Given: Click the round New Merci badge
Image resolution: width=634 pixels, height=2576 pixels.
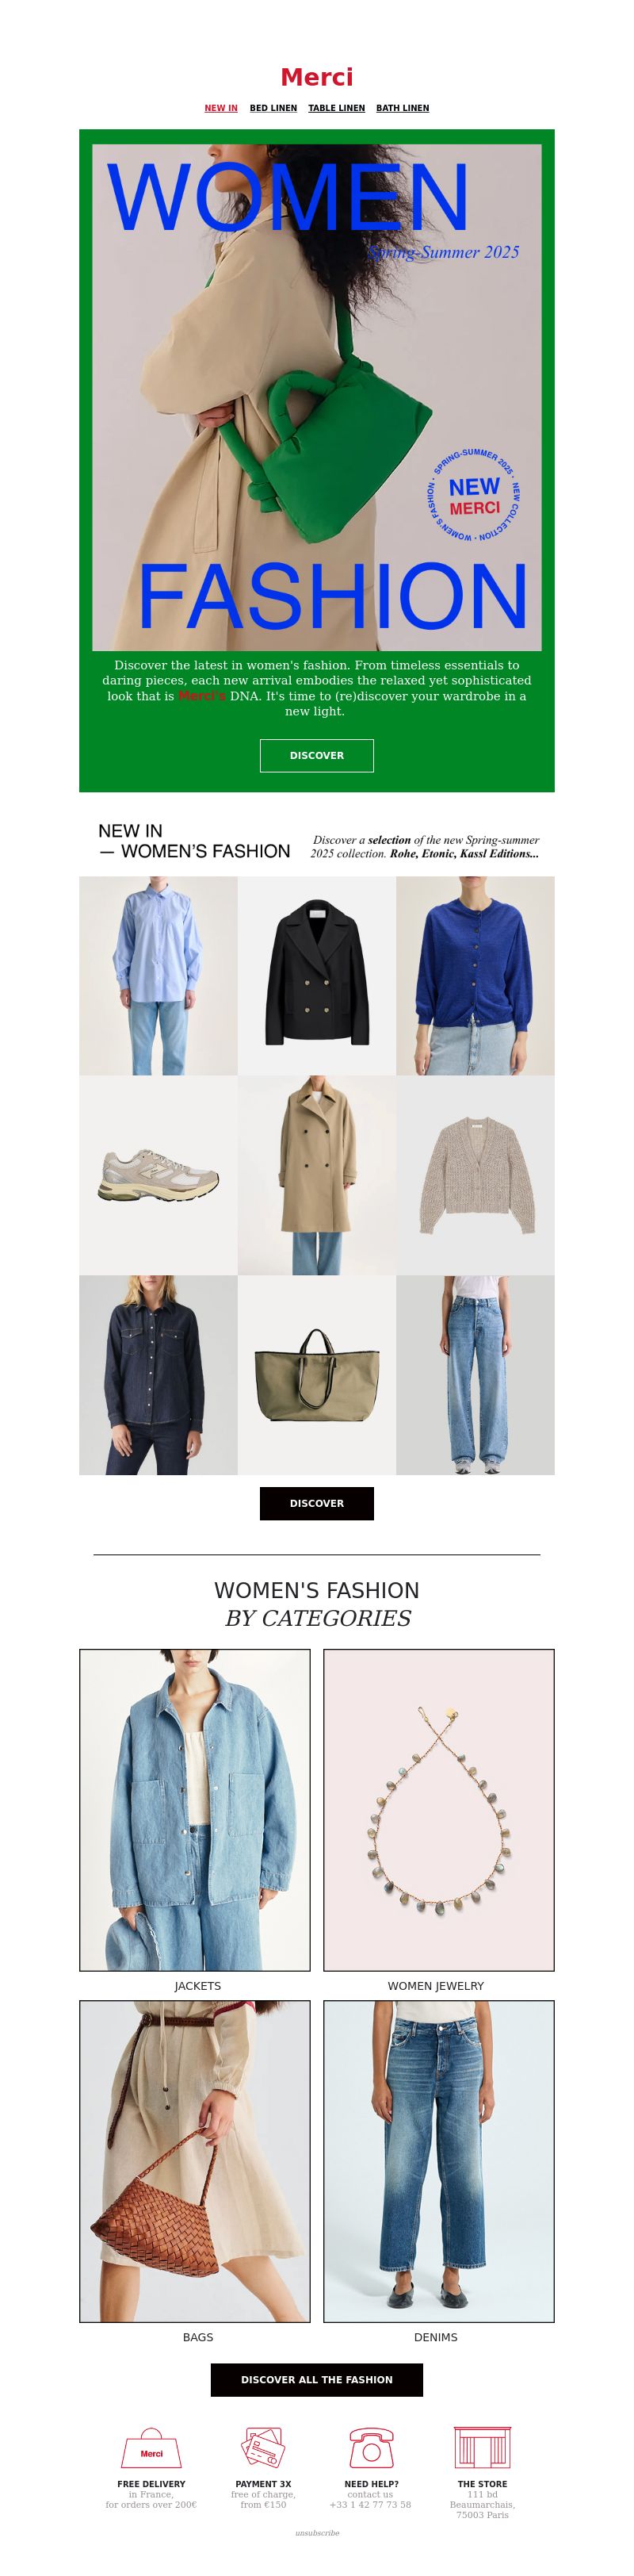Looking at the screenshot, I should 473,496.
